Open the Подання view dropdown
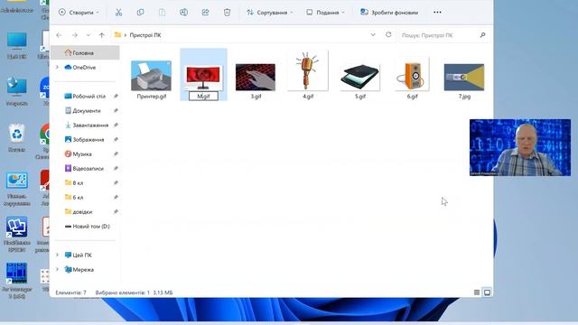578x325 pixels. coord(325,12)
